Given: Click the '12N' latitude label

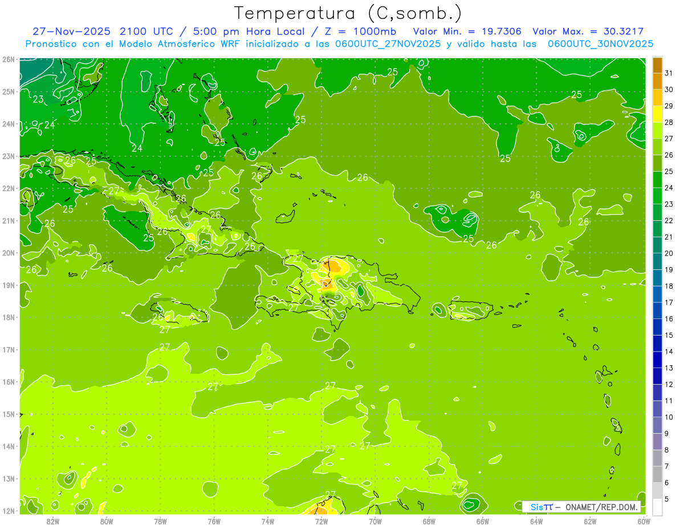Looking at the screenshot, I should pos(9,511).
